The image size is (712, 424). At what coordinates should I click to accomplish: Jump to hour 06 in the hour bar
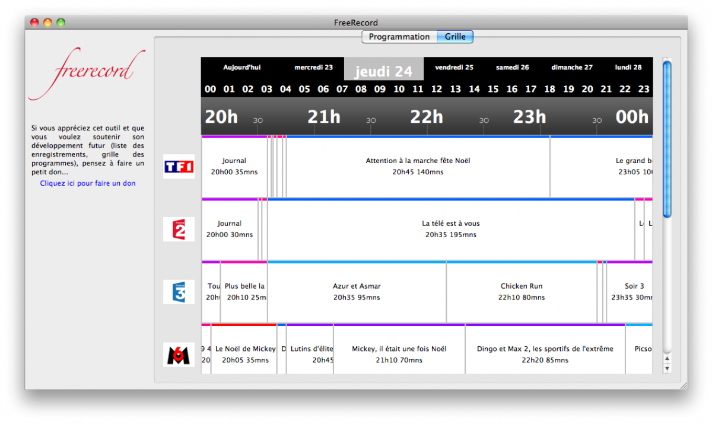323,90
